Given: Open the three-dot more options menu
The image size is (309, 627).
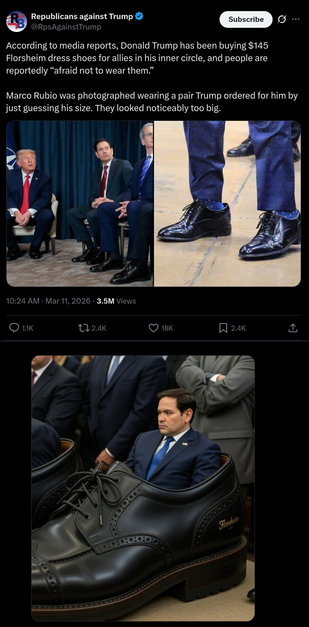Looking at the screenshot, I should coord(296,19).
